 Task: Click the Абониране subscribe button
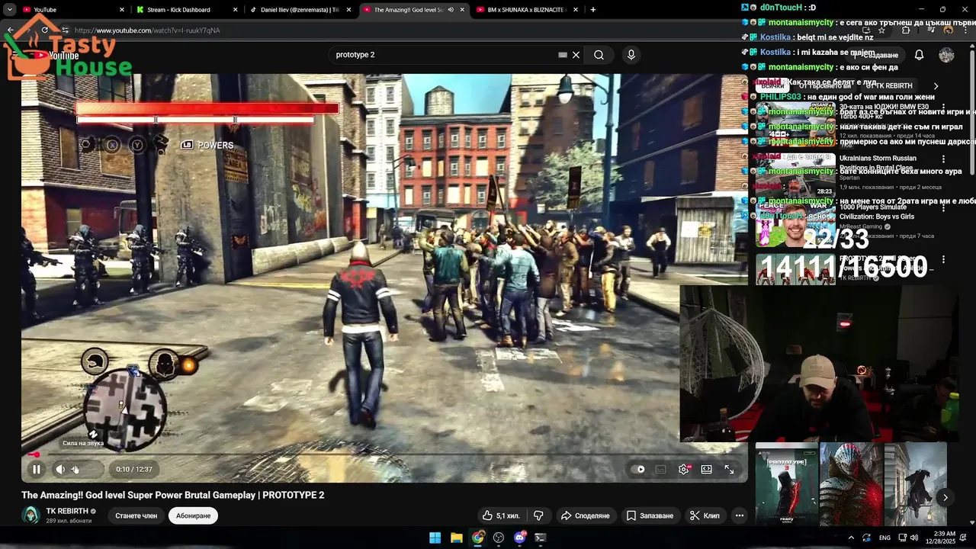(193, 515)
